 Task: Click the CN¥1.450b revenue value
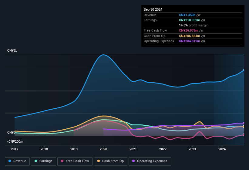187,15
